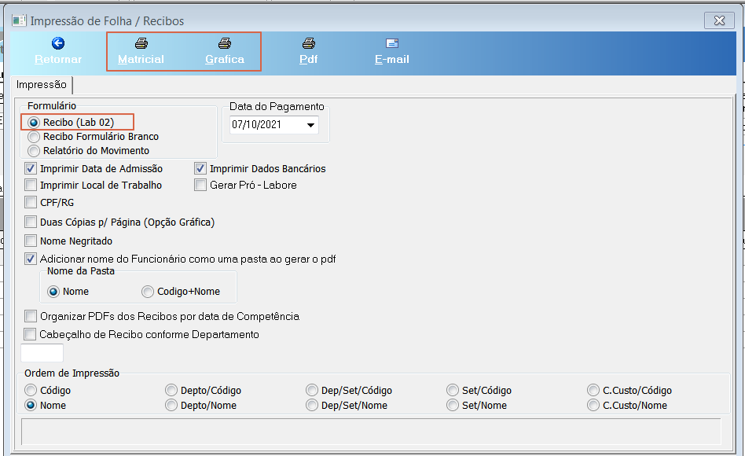The width and height of the screenshot is (745, 456).
Task: Click the Pdf printer icon
Action: (308, 43)
